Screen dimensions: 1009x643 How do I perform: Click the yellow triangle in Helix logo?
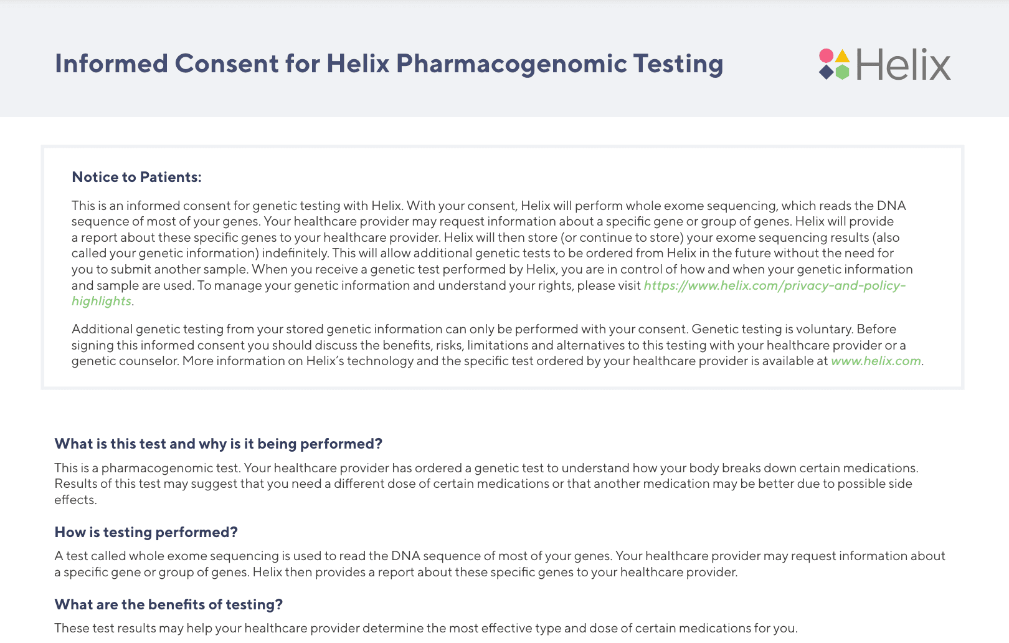click(842, 56)
